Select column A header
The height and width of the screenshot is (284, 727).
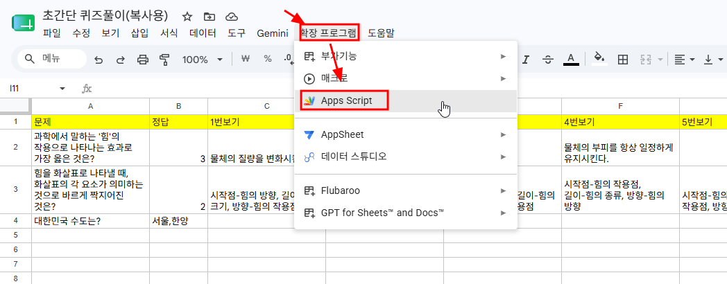point(91,106)
